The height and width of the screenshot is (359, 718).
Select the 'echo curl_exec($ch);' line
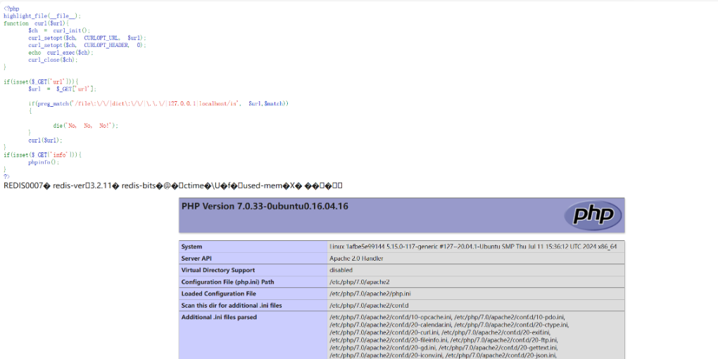click(61, 53)
